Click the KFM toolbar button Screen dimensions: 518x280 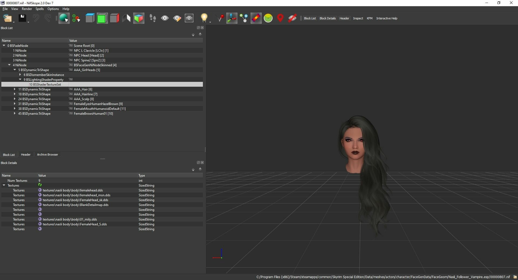(x=370, y=18)
